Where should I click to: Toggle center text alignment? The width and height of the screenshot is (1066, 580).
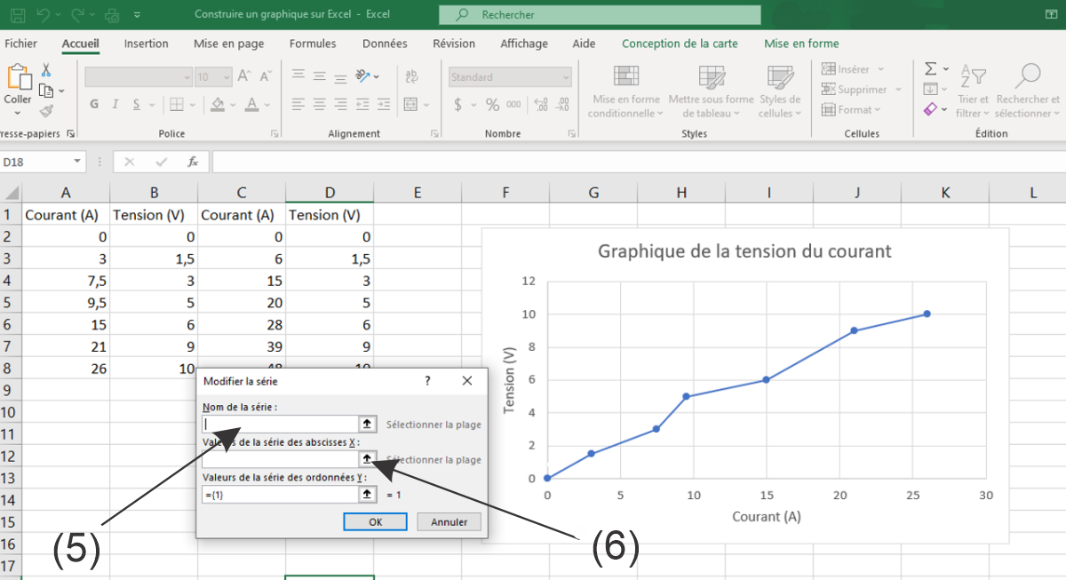pos(319,105)
